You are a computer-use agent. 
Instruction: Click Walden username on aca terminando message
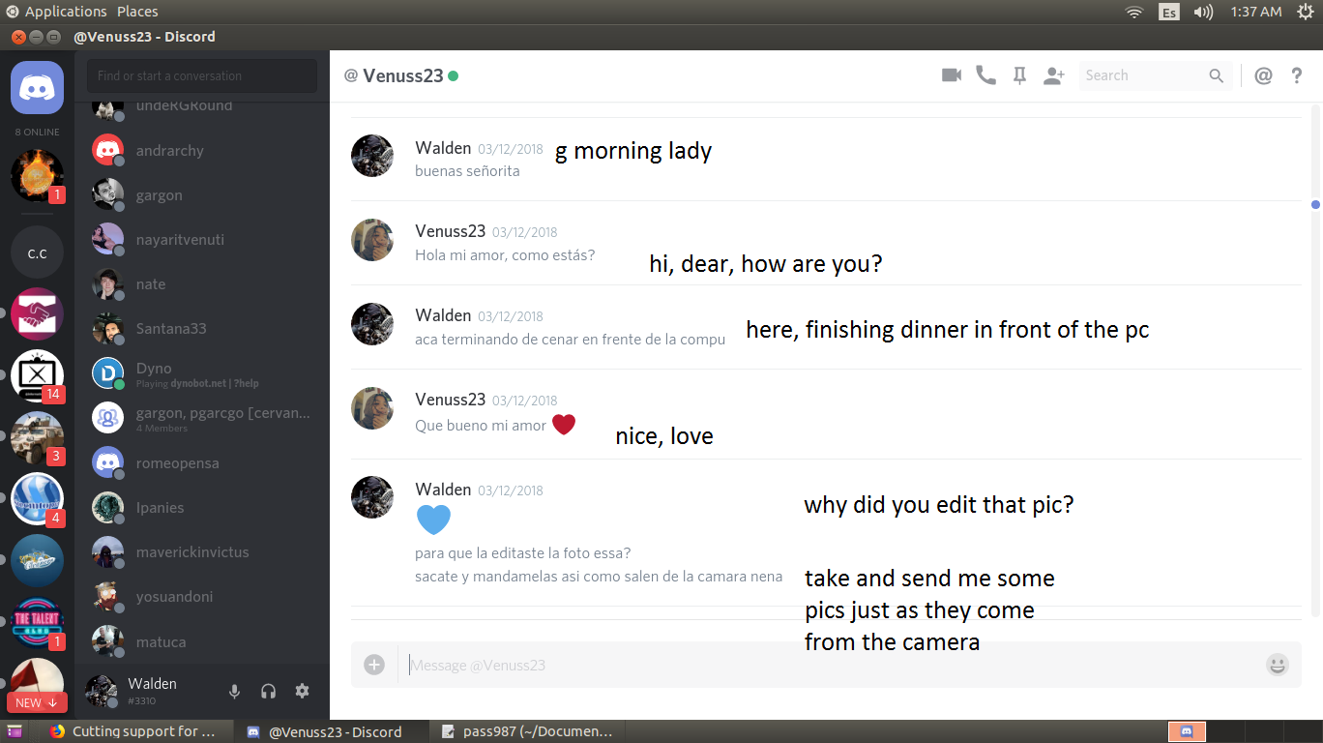[443, 314]
